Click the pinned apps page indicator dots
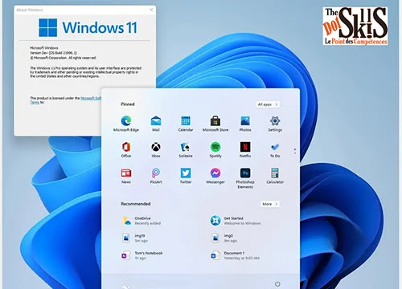 (x=295, y=151)
